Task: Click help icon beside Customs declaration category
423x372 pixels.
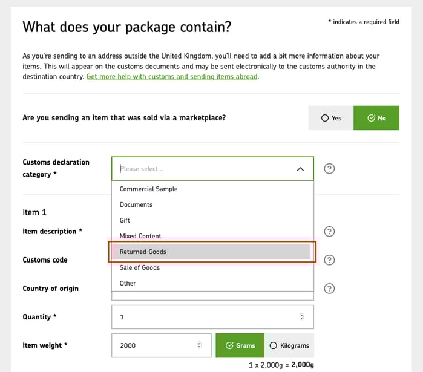Action: [329, 169]
